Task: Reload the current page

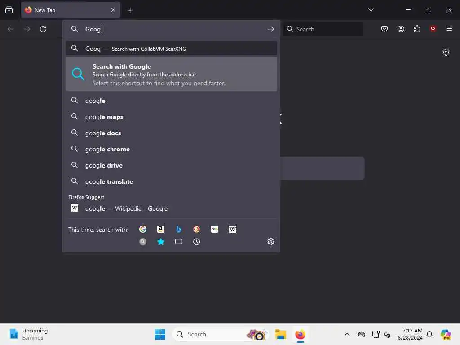Action: [x=43, y=29]
